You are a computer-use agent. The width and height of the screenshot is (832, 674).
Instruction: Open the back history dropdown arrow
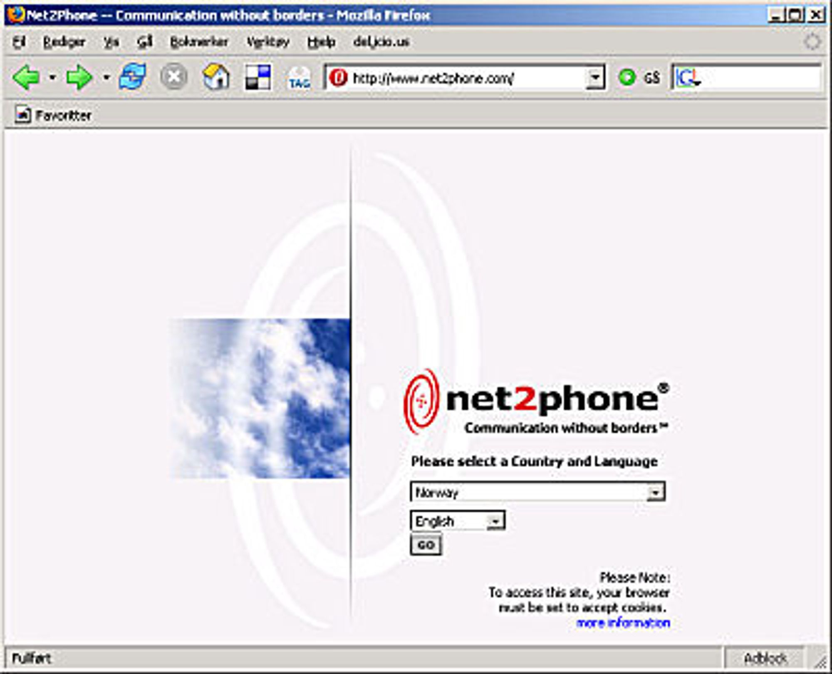52,77
